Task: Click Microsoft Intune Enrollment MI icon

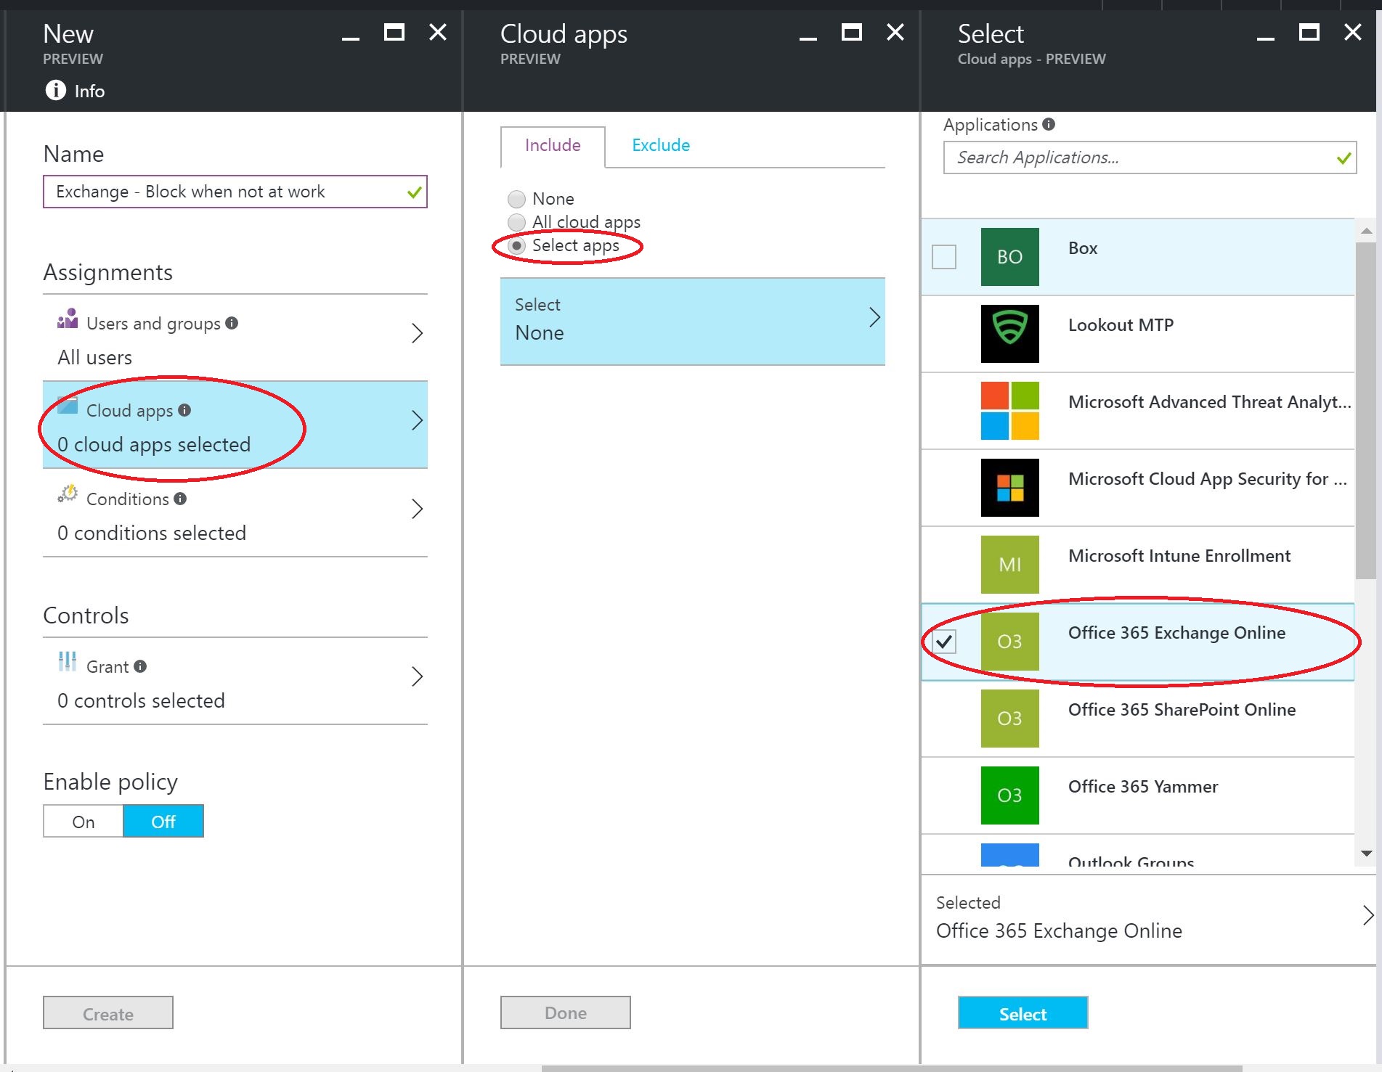Action: click(x=1009, y=565)
